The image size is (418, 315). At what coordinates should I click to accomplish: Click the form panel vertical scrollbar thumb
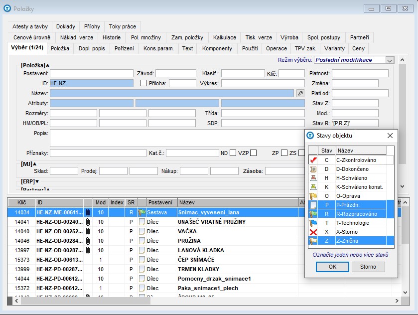402,113
